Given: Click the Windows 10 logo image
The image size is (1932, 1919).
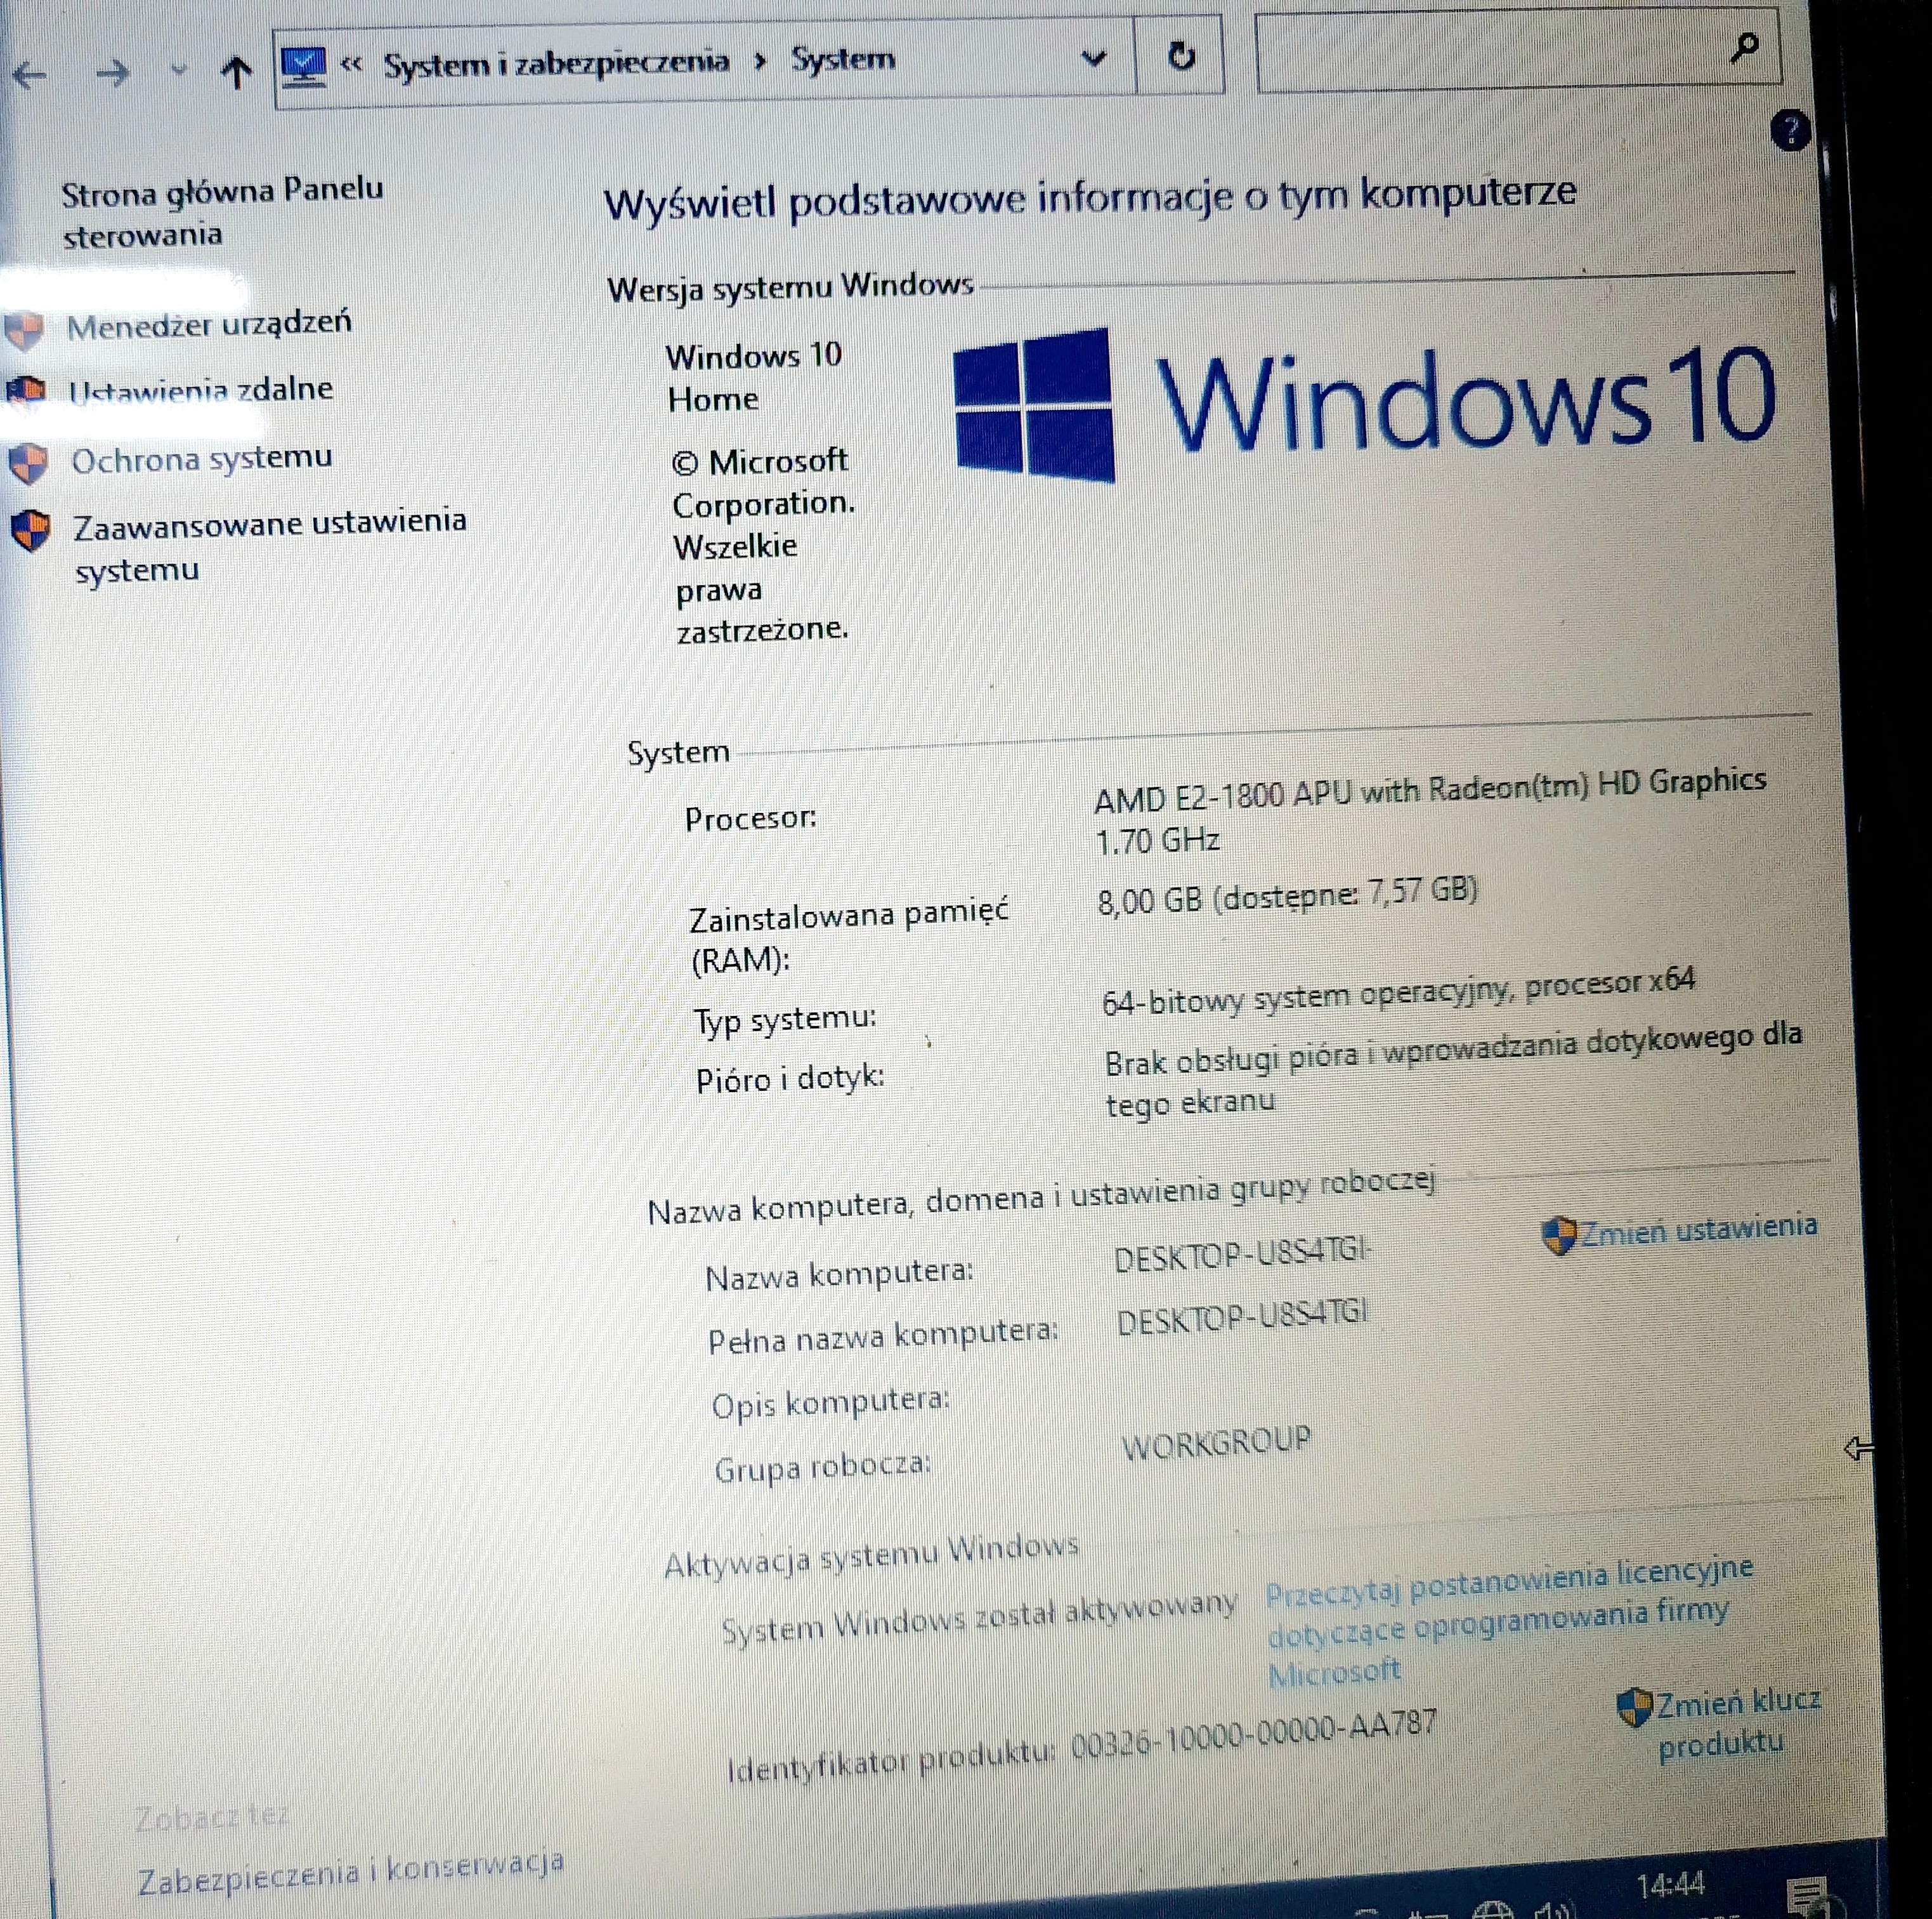Looking at the screenshot, I should pos(1364,406).
